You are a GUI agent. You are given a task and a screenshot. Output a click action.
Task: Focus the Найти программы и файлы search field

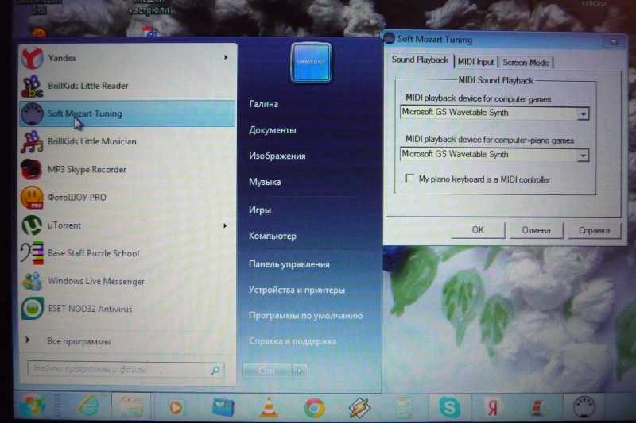pos(126,370)
